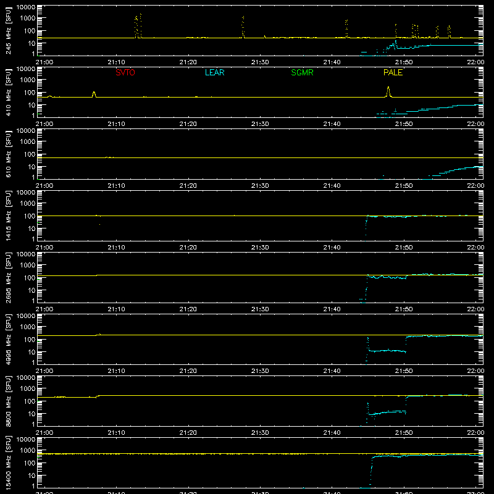The height and width of the screenshot is (494, 494).
Task: Click 21:40 under the 2695 MHz plot
Action: click(x=332, y=309)
